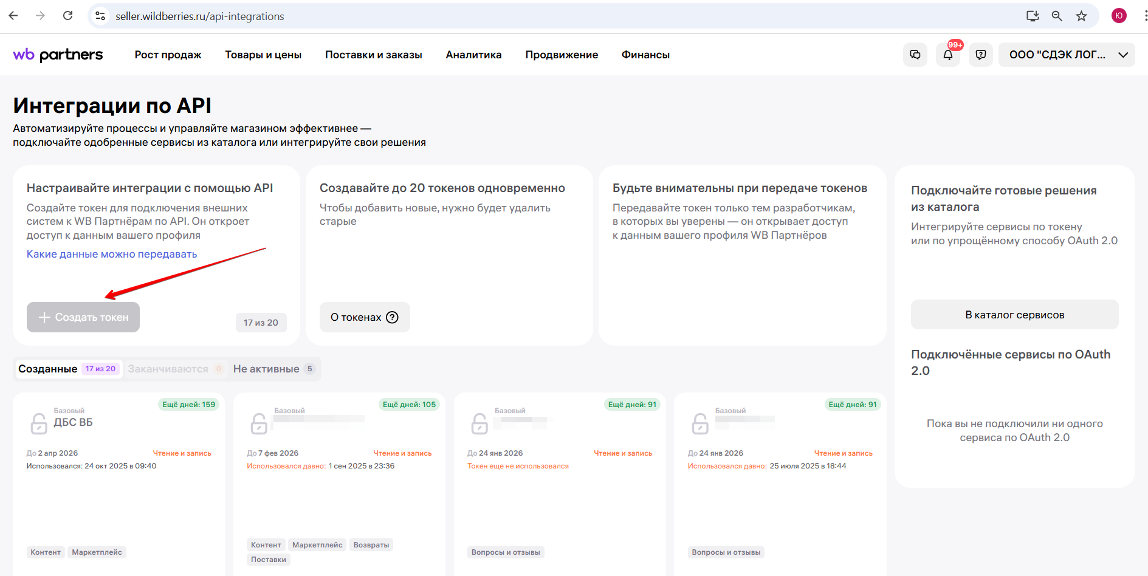Reload the page with browser refresh icon
The height and width of the screenshot is (576, 1148).
(x=68, y=16)
